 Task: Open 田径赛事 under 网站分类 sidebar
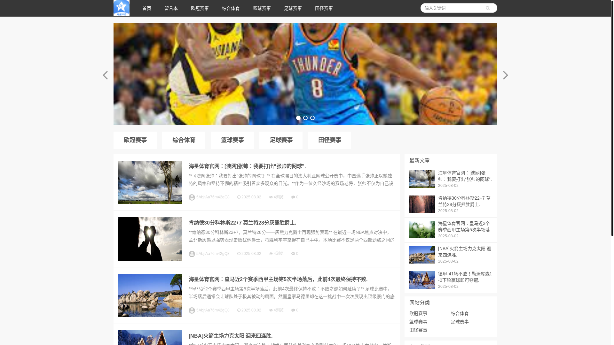(418, 330)
